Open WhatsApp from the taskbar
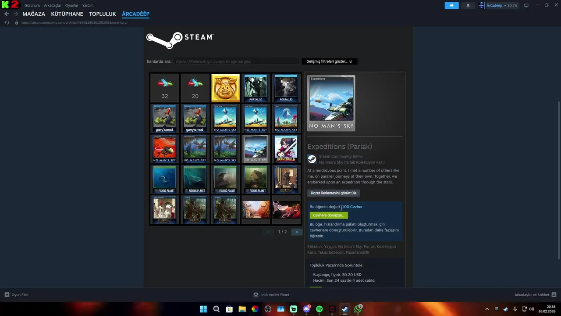This screenshot has height=316, width=561. pos(358,309)
